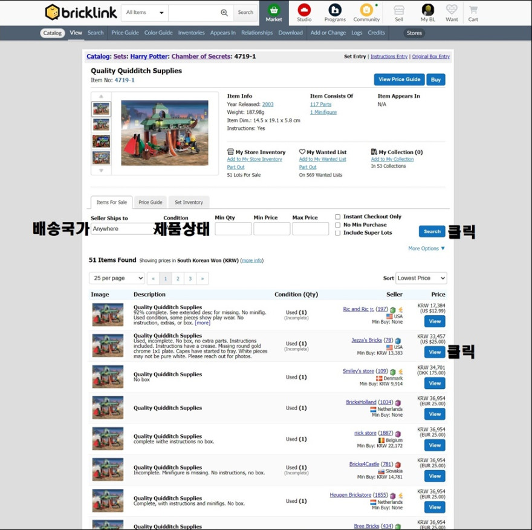Screen dimensions: 532x530
Task: Open Inventories in catalog menu
Action: 192,33
